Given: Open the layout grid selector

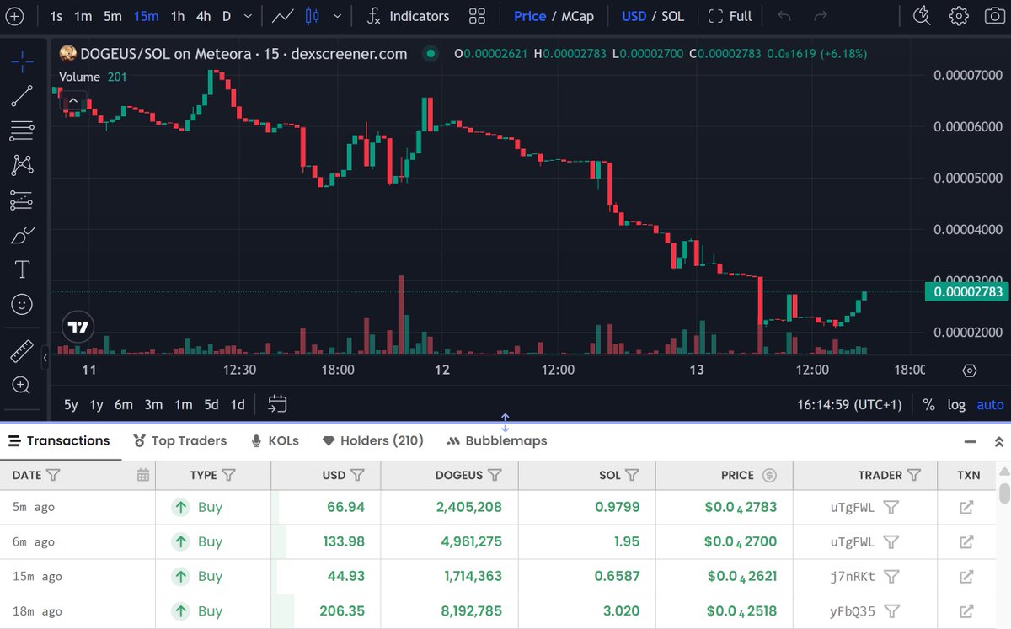Looking at the screenshot, I should tap(477, 16).
